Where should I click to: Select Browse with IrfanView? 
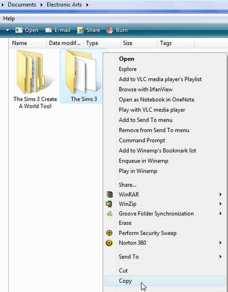pos(165,89)
